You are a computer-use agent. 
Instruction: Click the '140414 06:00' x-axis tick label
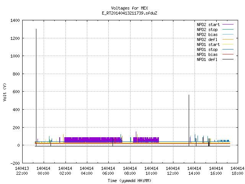click(108, 171)
